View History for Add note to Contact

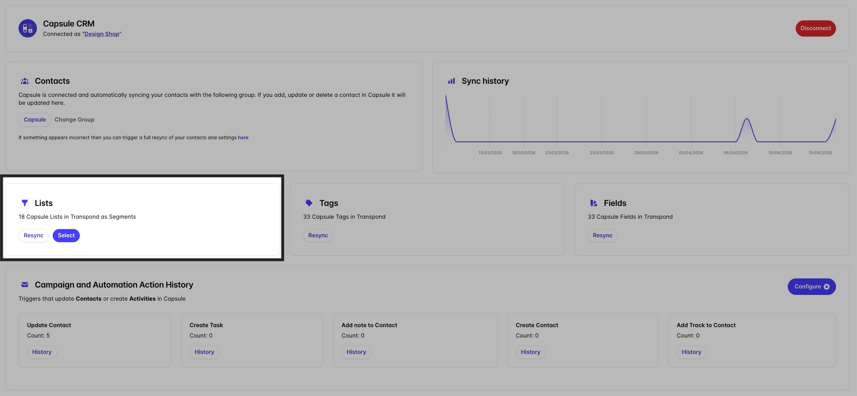[x=356, y=352]
